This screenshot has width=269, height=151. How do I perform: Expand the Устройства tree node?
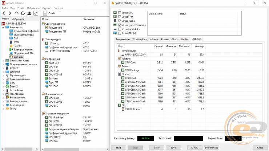[x=3, y=90]
